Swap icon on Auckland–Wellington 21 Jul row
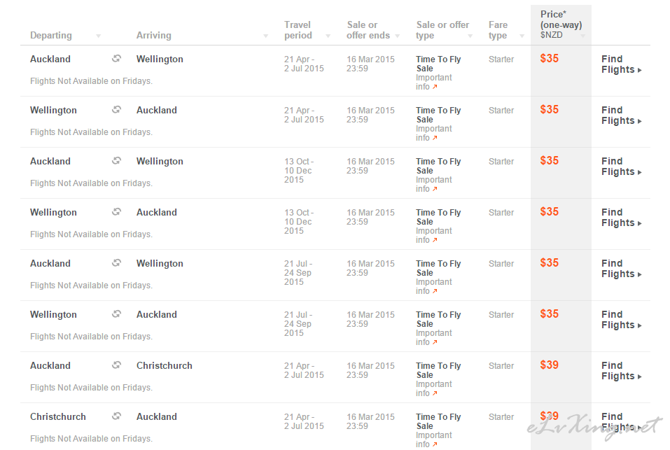Image resolution: width=670 pixels, height=450 pixels. (117, 263)
